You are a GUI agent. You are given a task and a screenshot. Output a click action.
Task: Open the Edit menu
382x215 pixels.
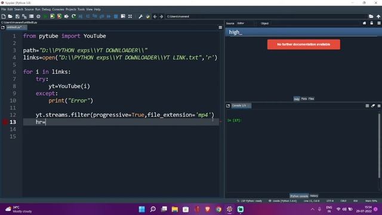[x=10, y=10]
